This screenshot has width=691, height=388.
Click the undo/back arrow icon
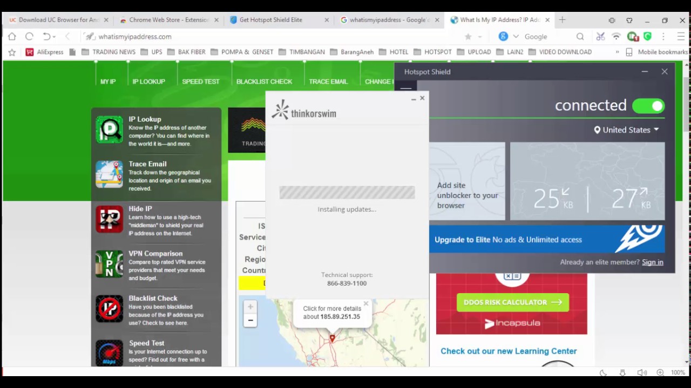coord(46,37)
